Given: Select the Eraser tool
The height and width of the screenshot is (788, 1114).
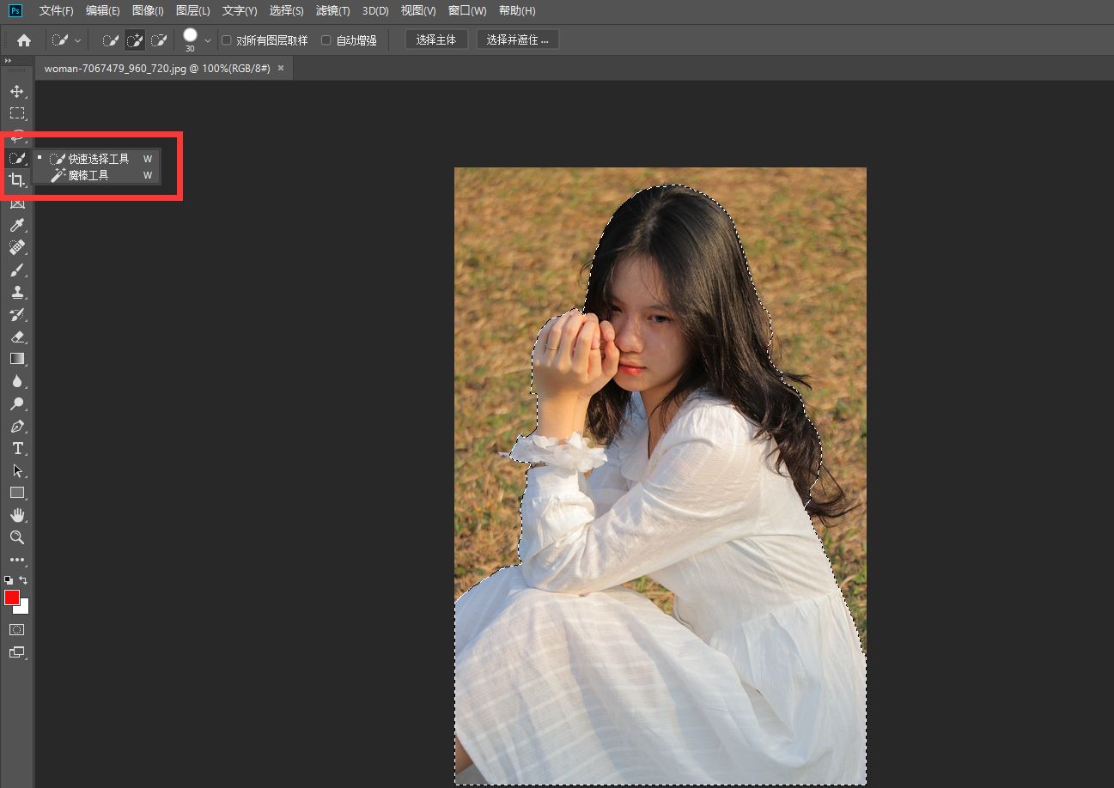Looking at the screenshot, I should pyautogui.click(x=16, y=336).
